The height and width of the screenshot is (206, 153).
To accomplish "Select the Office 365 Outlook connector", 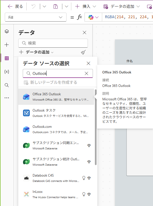I will click(56, 97).
